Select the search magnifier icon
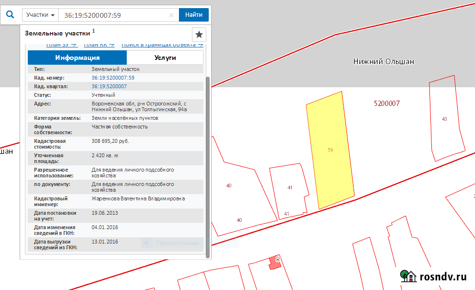Screen dimensions: 475x290 click(10, 14)
